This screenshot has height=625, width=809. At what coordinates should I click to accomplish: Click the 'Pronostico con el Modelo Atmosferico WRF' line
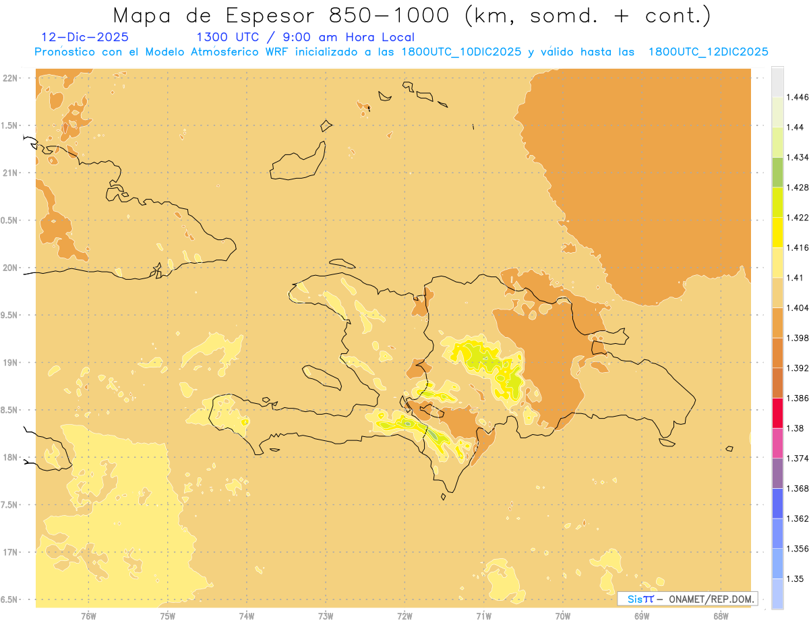point(401,52)
